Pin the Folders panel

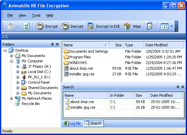[x=52, y=44]
